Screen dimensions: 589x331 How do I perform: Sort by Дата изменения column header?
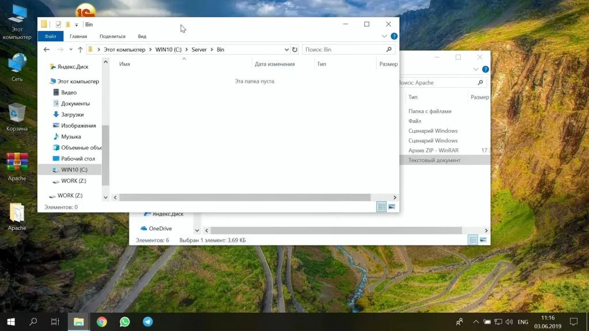(x=274, y=64)
